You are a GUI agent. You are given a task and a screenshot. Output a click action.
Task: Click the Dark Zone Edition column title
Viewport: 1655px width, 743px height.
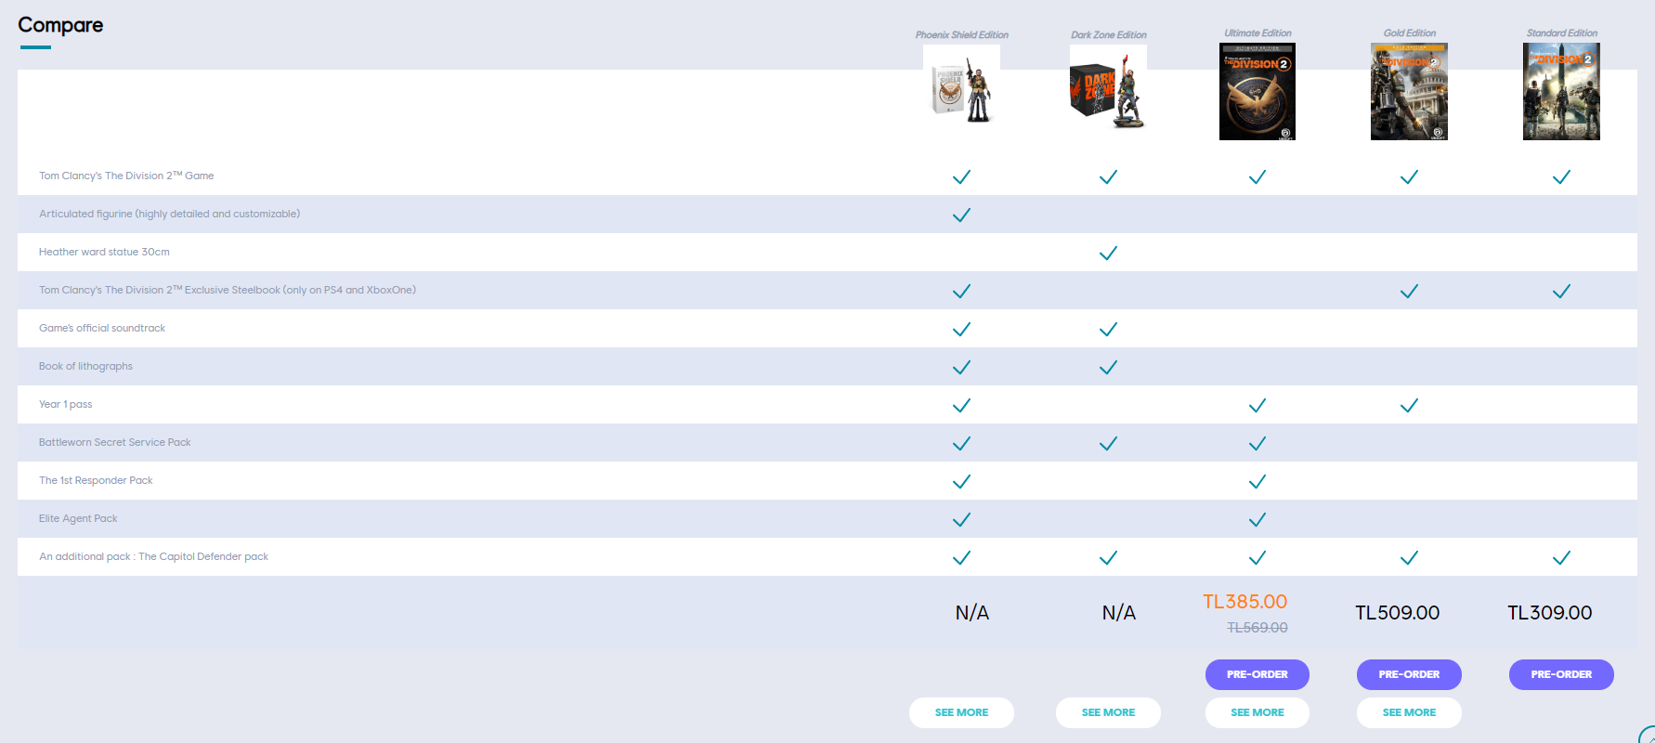click(1108, 35)
